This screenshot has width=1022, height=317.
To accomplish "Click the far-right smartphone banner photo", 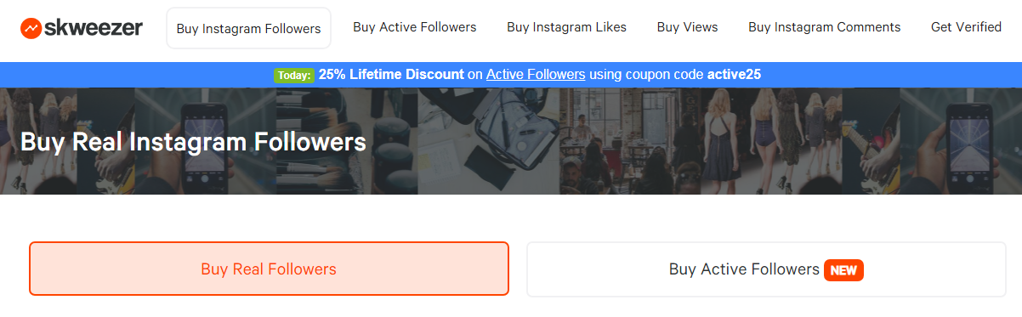I will click(961, 141).
